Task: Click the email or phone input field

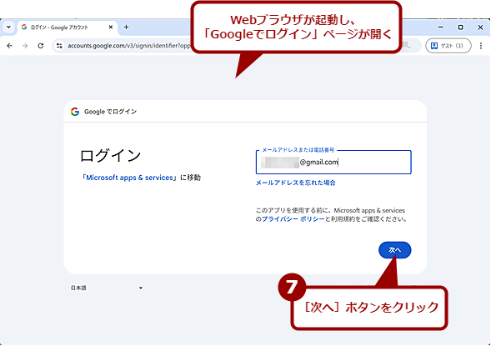Action: point(333,163)
